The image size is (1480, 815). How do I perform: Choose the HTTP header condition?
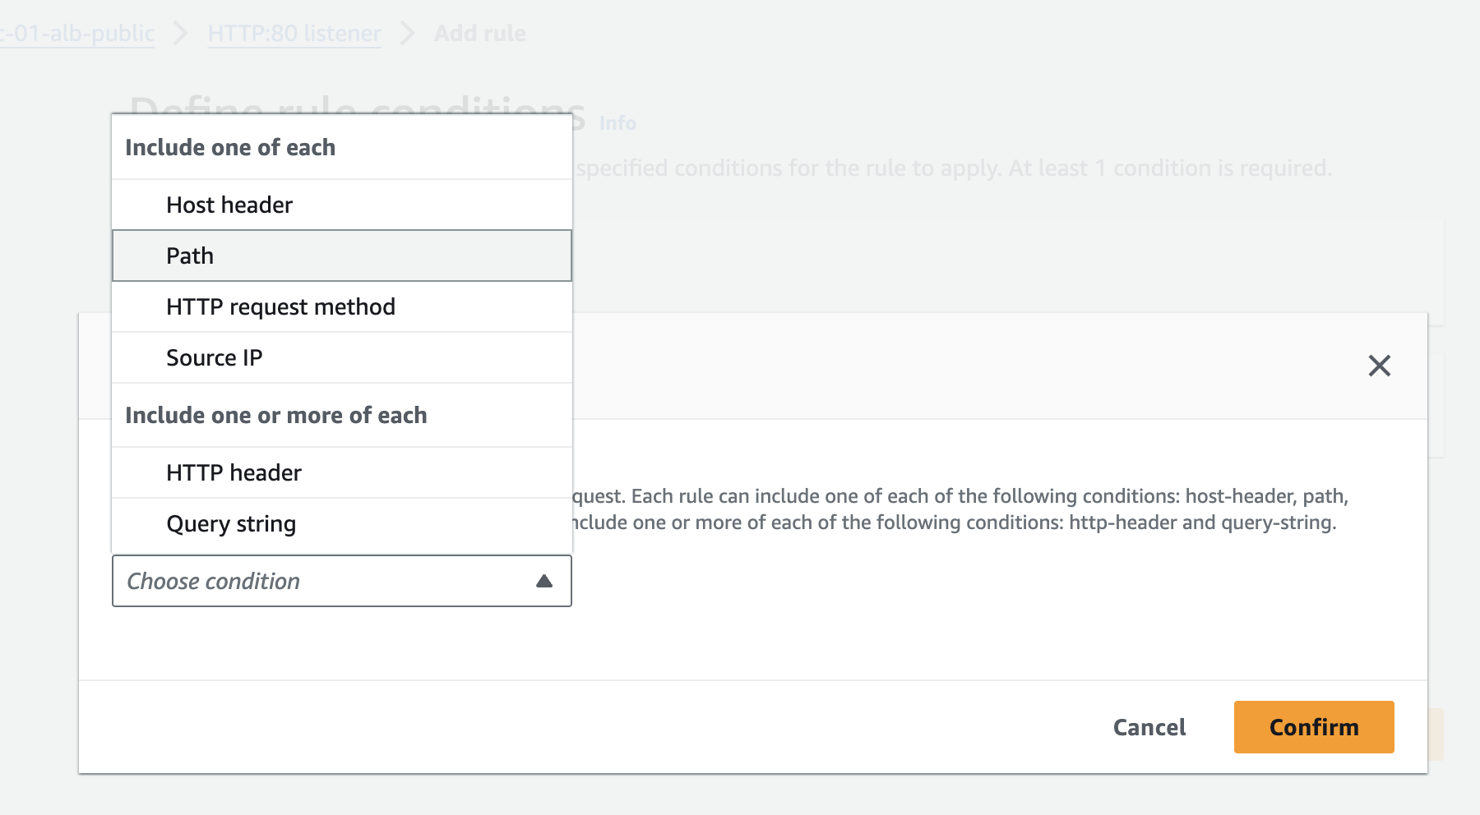[x=234, y=472]
